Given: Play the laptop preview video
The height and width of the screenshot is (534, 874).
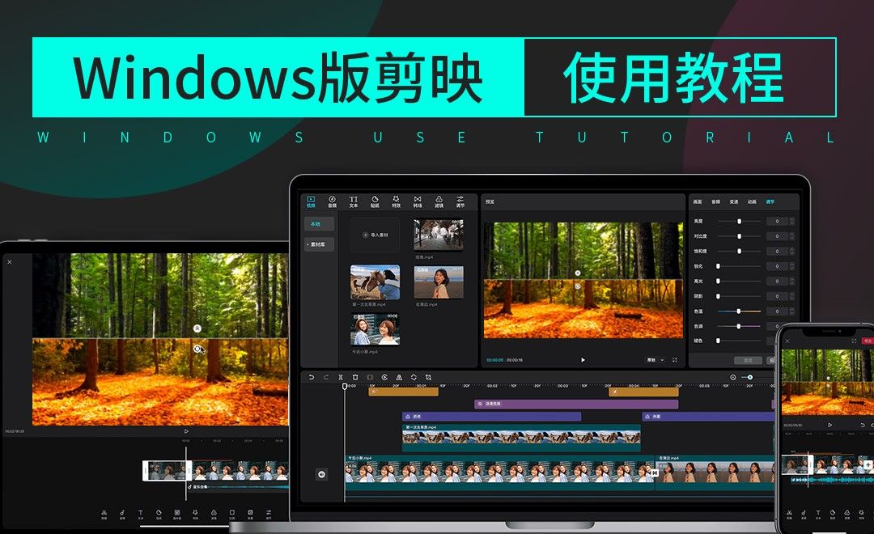Looking at the screenshot, I should pyautogui.click(x=583, y=360).
